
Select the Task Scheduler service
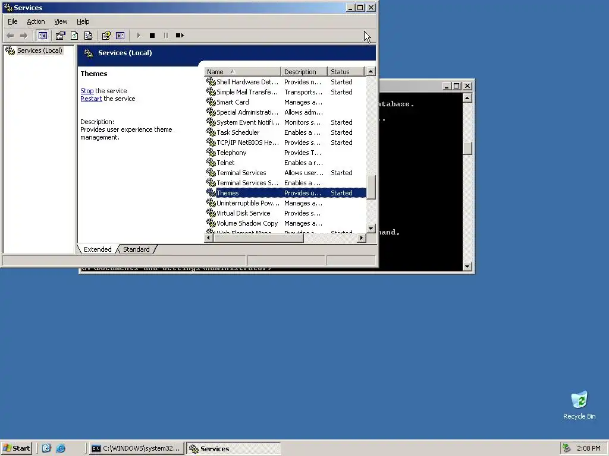pyautogui.click(x=285, y=132)
